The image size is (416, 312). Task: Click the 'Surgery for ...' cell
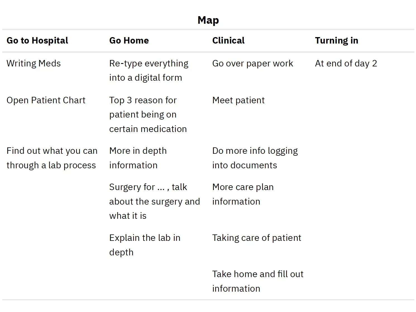[x=154, y=201]
